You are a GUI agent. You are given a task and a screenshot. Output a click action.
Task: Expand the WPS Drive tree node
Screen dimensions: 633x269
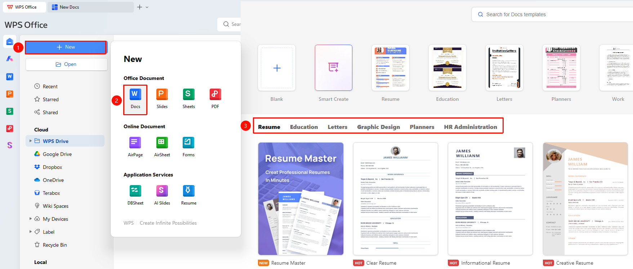pos(31,141)
